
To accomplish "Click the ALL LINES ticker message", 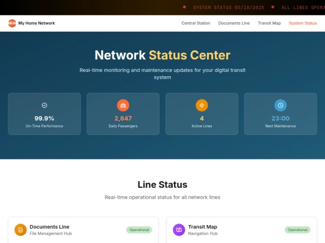I will [x=303, y=8].
